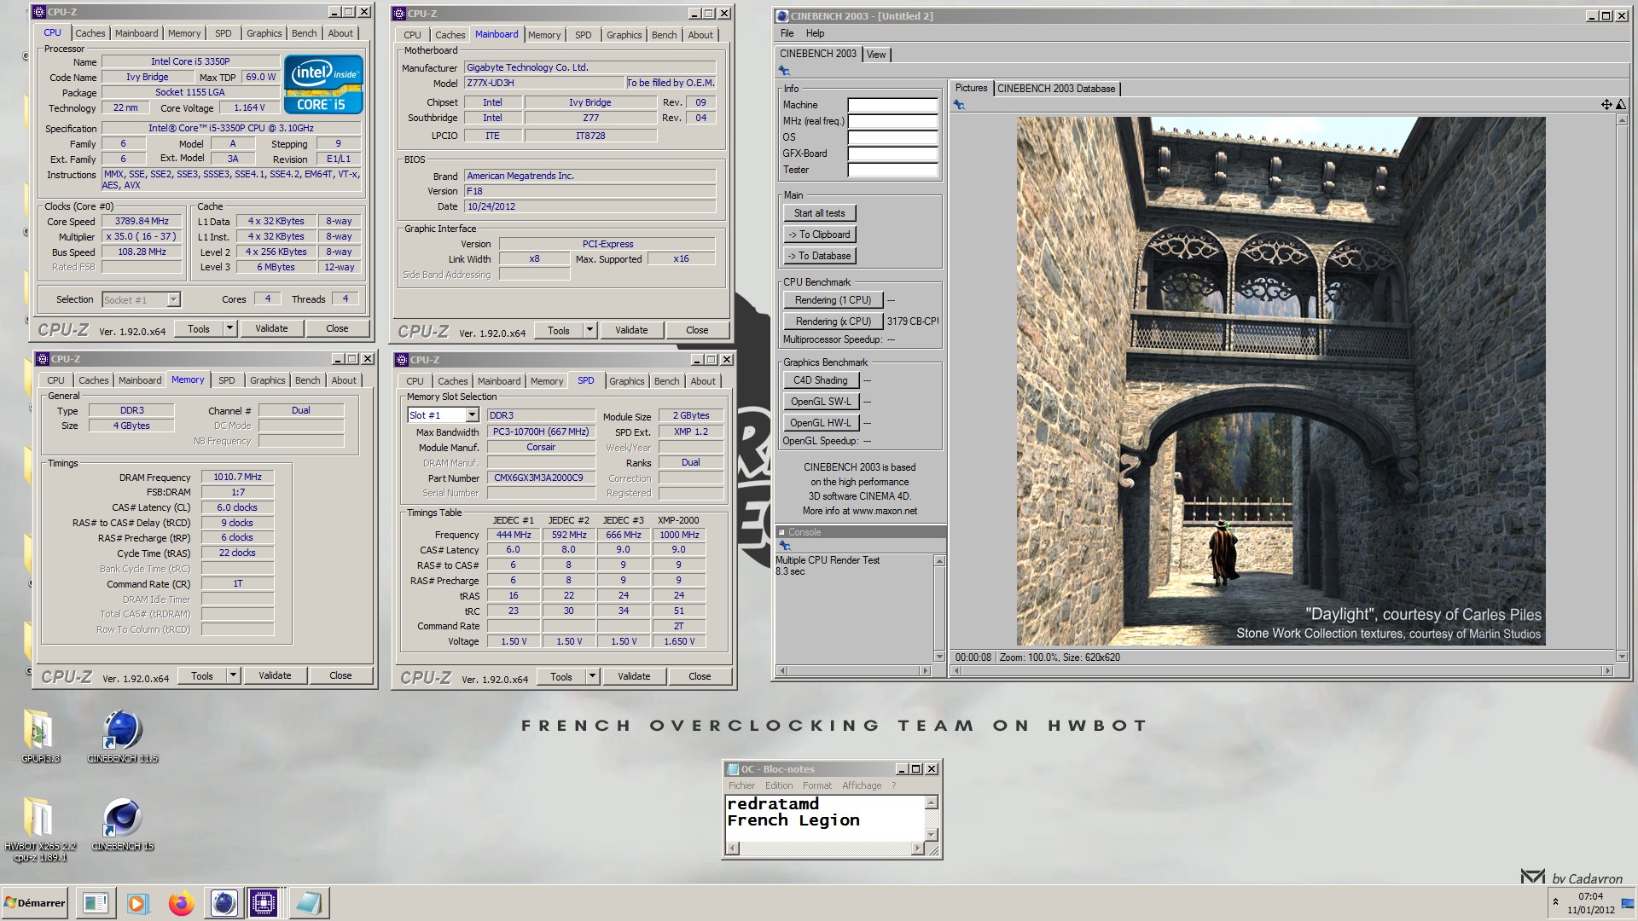Open the media player taskbar icon
This screenshot has width=1638, height=921.
click(x=137, y=903)
